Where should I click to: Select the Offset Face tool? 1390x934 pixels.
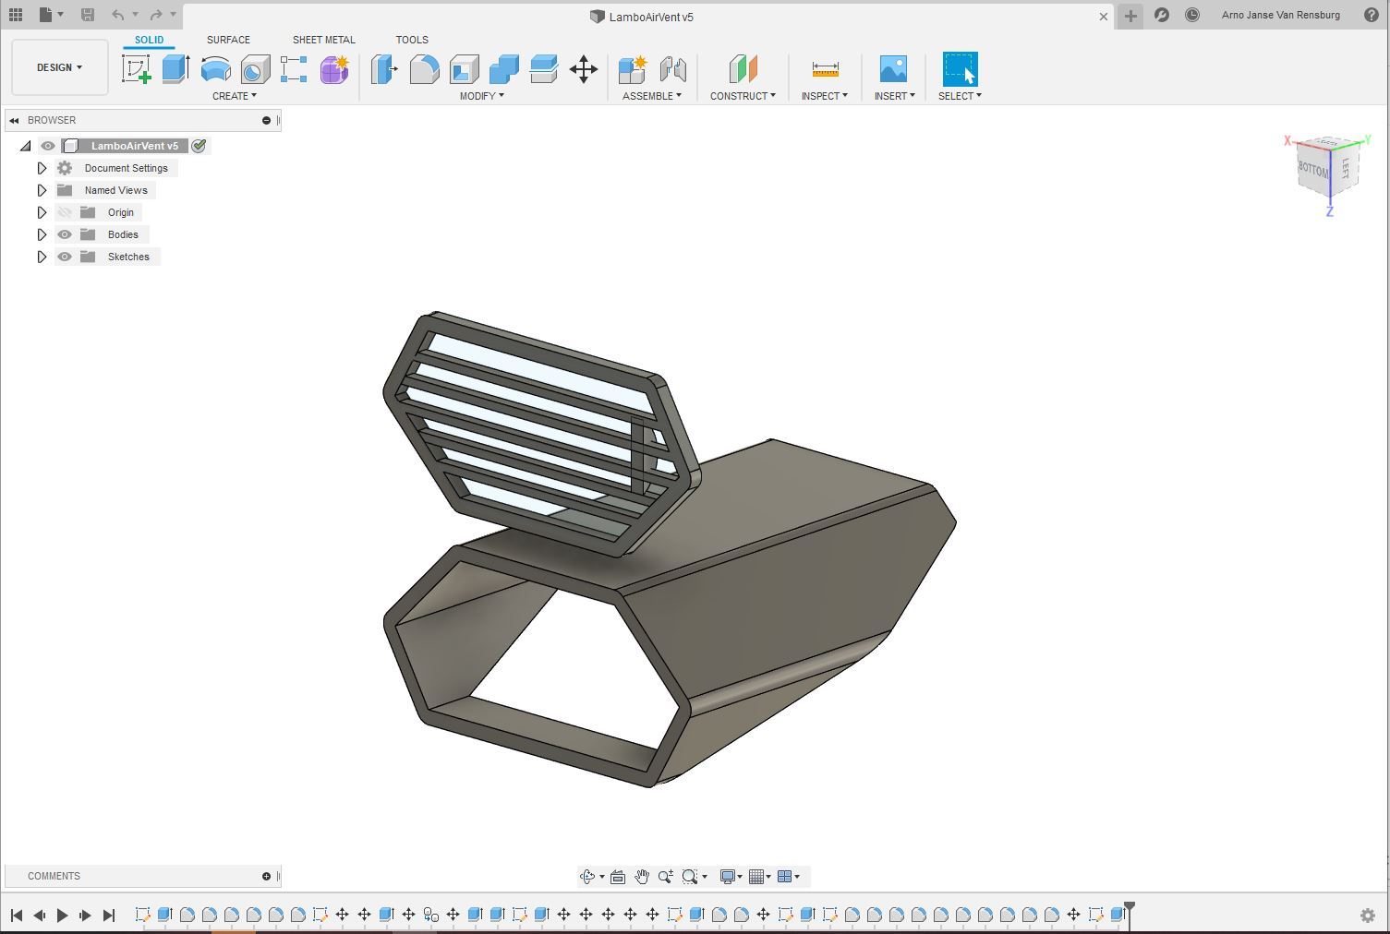(543, 69)
